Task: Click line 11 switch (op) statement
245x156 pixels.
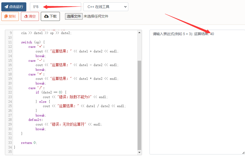Action: (x=33, y=42)
